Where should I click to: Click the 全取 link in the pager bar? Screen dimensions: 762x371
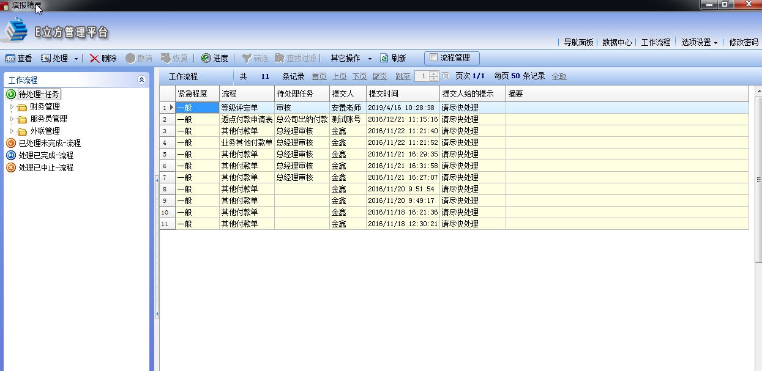(559, 75)
